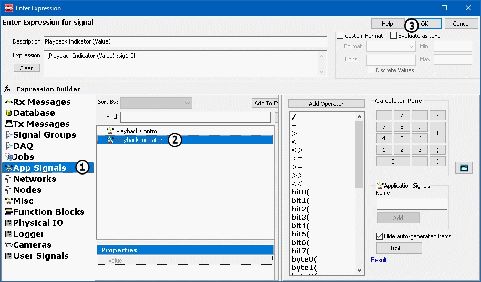Uncheck Hide auto-generated items
The height and width of the screenshot is (282, 481).
pos(380,236)
